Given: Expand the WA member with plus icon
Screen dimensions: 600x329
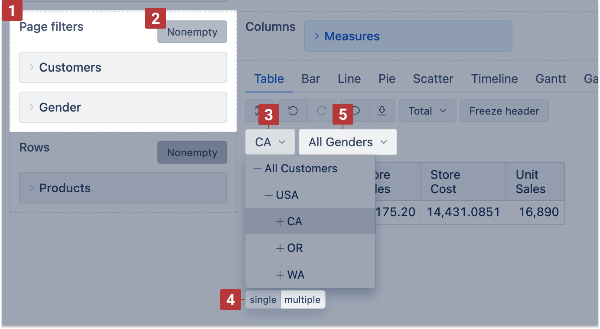Looking at the screenshot, I should coord(280,275).
